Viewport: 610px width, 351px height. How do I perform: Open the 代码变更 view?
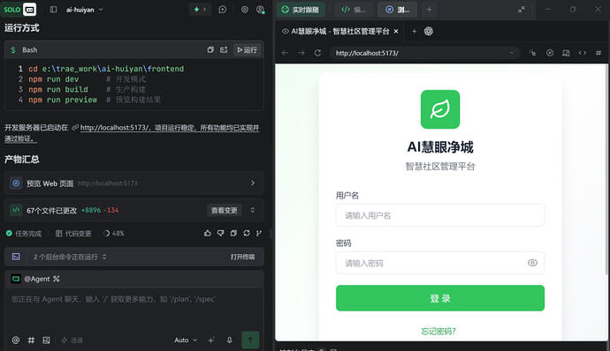73,234
